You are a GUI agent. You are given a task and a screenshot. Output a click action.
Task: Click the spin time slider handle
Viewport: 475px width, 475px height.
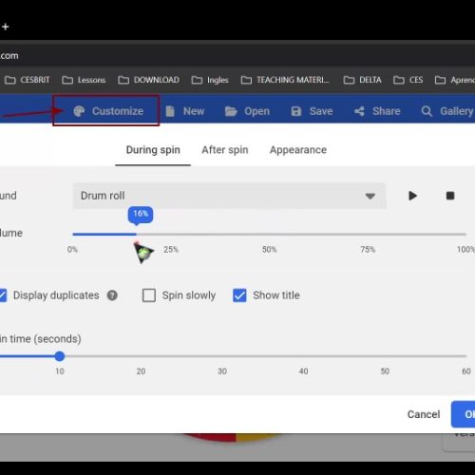[x=60, y=356]
